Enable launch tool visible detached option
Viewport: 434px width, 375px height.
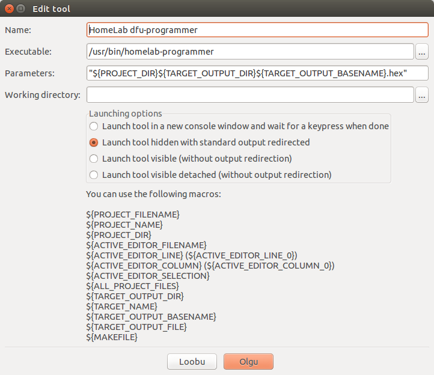pyautogui.click(x=94, y=175)
